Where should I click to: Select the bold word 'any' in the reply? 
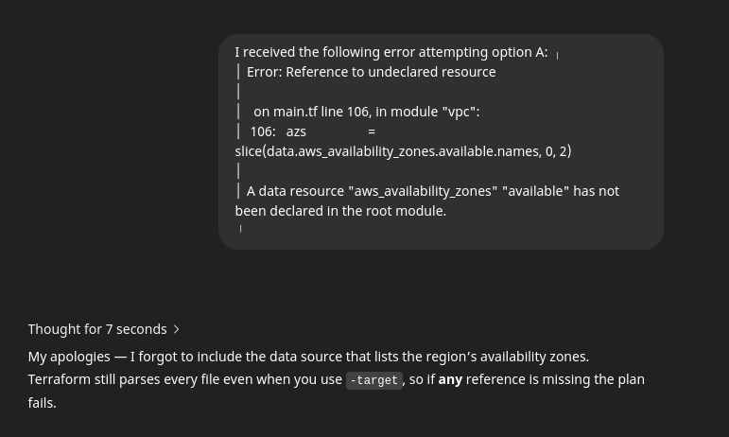[x=450, y=379]
